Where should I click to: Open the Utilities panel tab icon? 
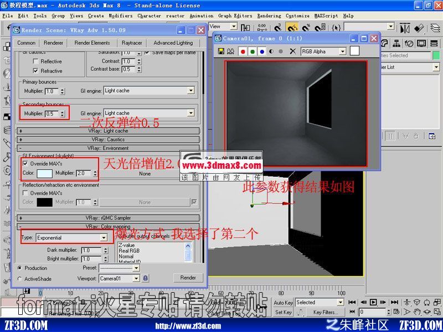pyautogui.click(x=434, y=43)
